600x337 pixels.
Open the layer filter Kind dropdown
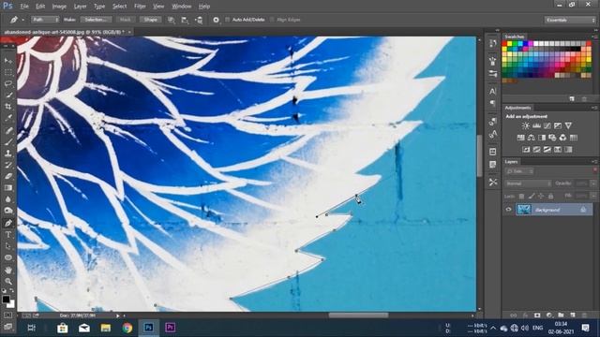(519, 171)
